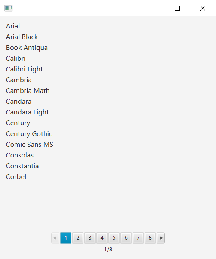
Task: Maximize the window
Action: [x=177, y=8]
